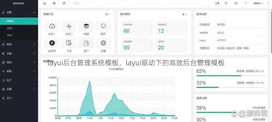Image resolution: width=272 pixels, height=122 pixels.
Task: Click the 32% 签到率 progress bar
Action: (x=230, y=87)
